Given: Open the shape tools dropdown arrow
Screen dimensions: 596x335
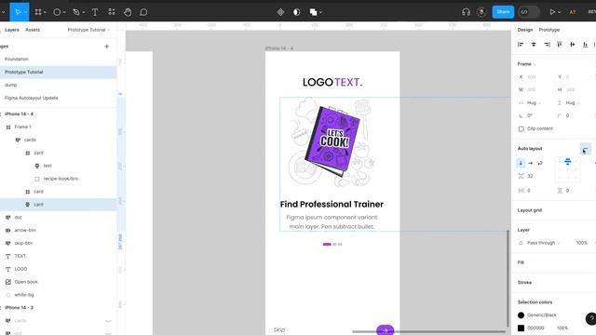Looking at the screenshot, I should click(64, 12).
